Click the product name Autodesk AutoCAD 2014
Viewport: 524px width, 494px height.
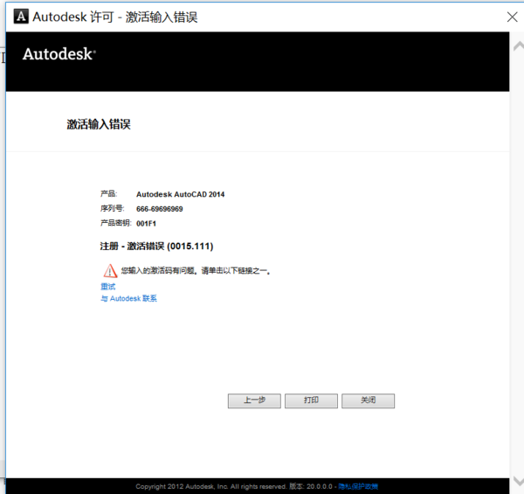pos(181,194)
